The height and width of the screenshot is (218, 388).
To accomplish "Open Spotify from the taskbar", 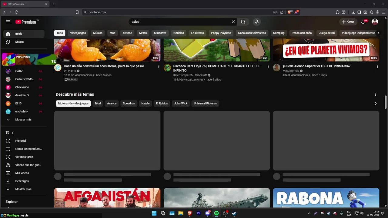I will (x=216, y=213).
